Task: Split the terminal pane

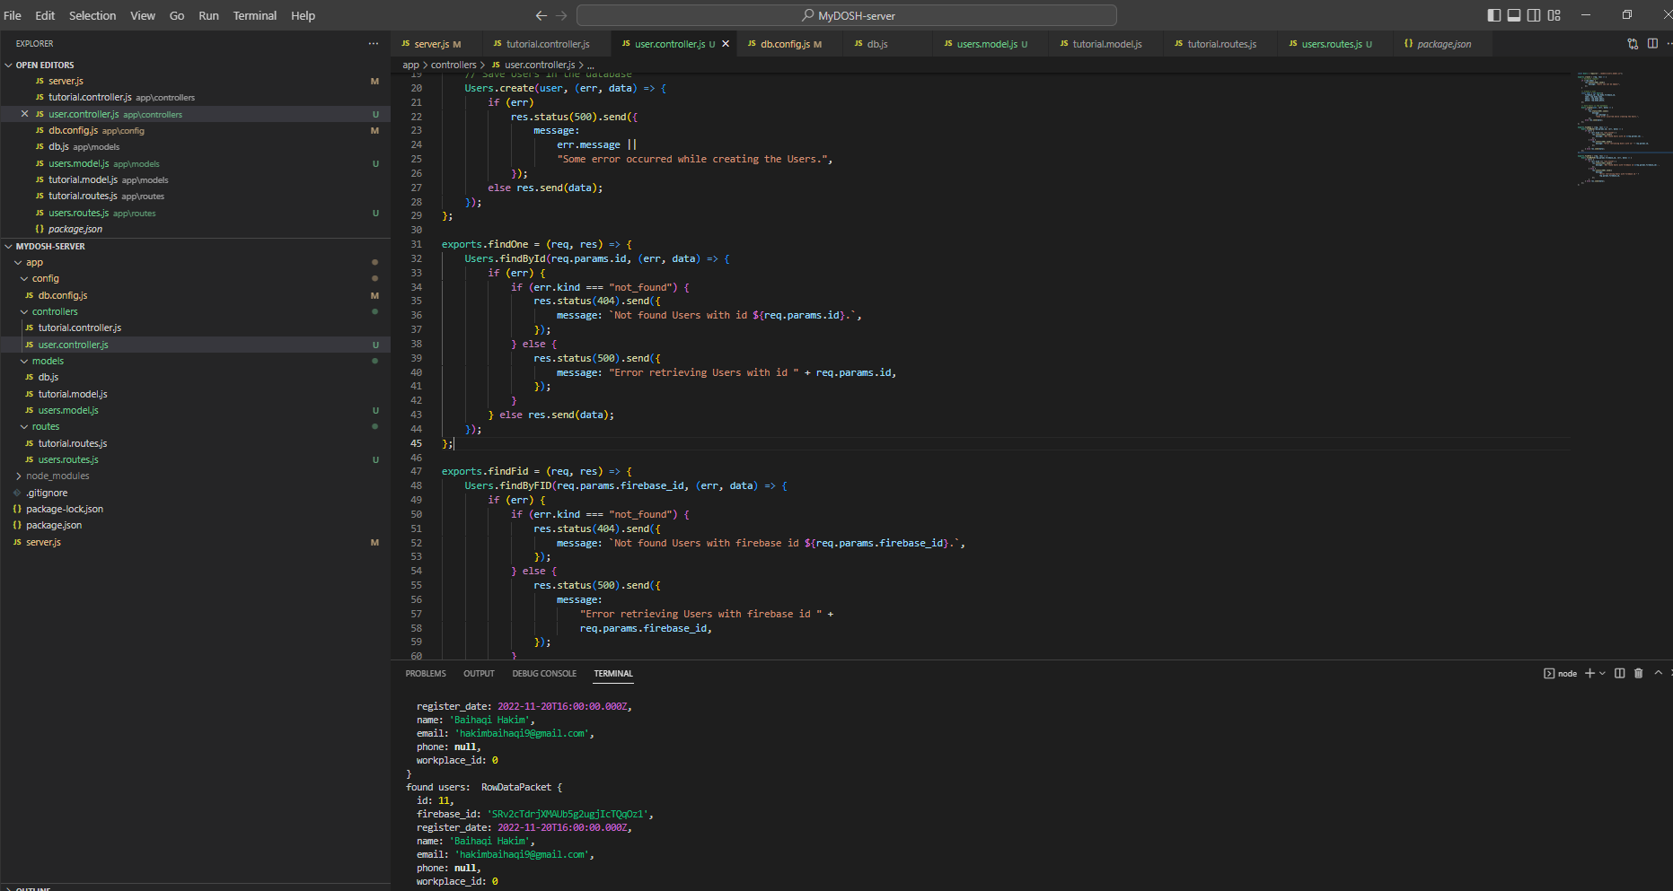Action: pyautogui.click(x=1619, y=673)
